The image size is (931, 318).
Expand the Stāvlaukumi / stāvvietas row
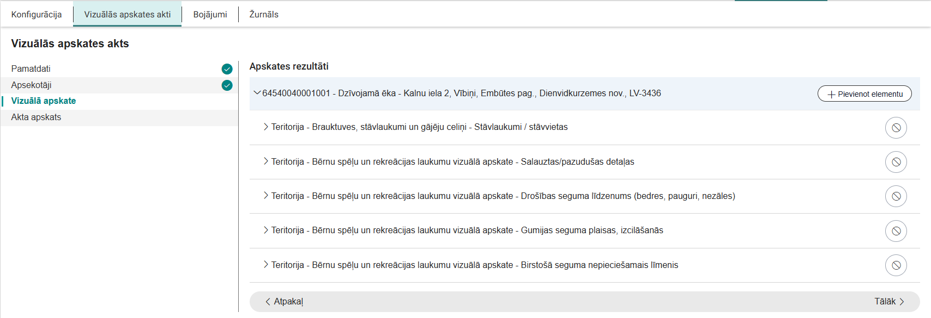(266, 127)
